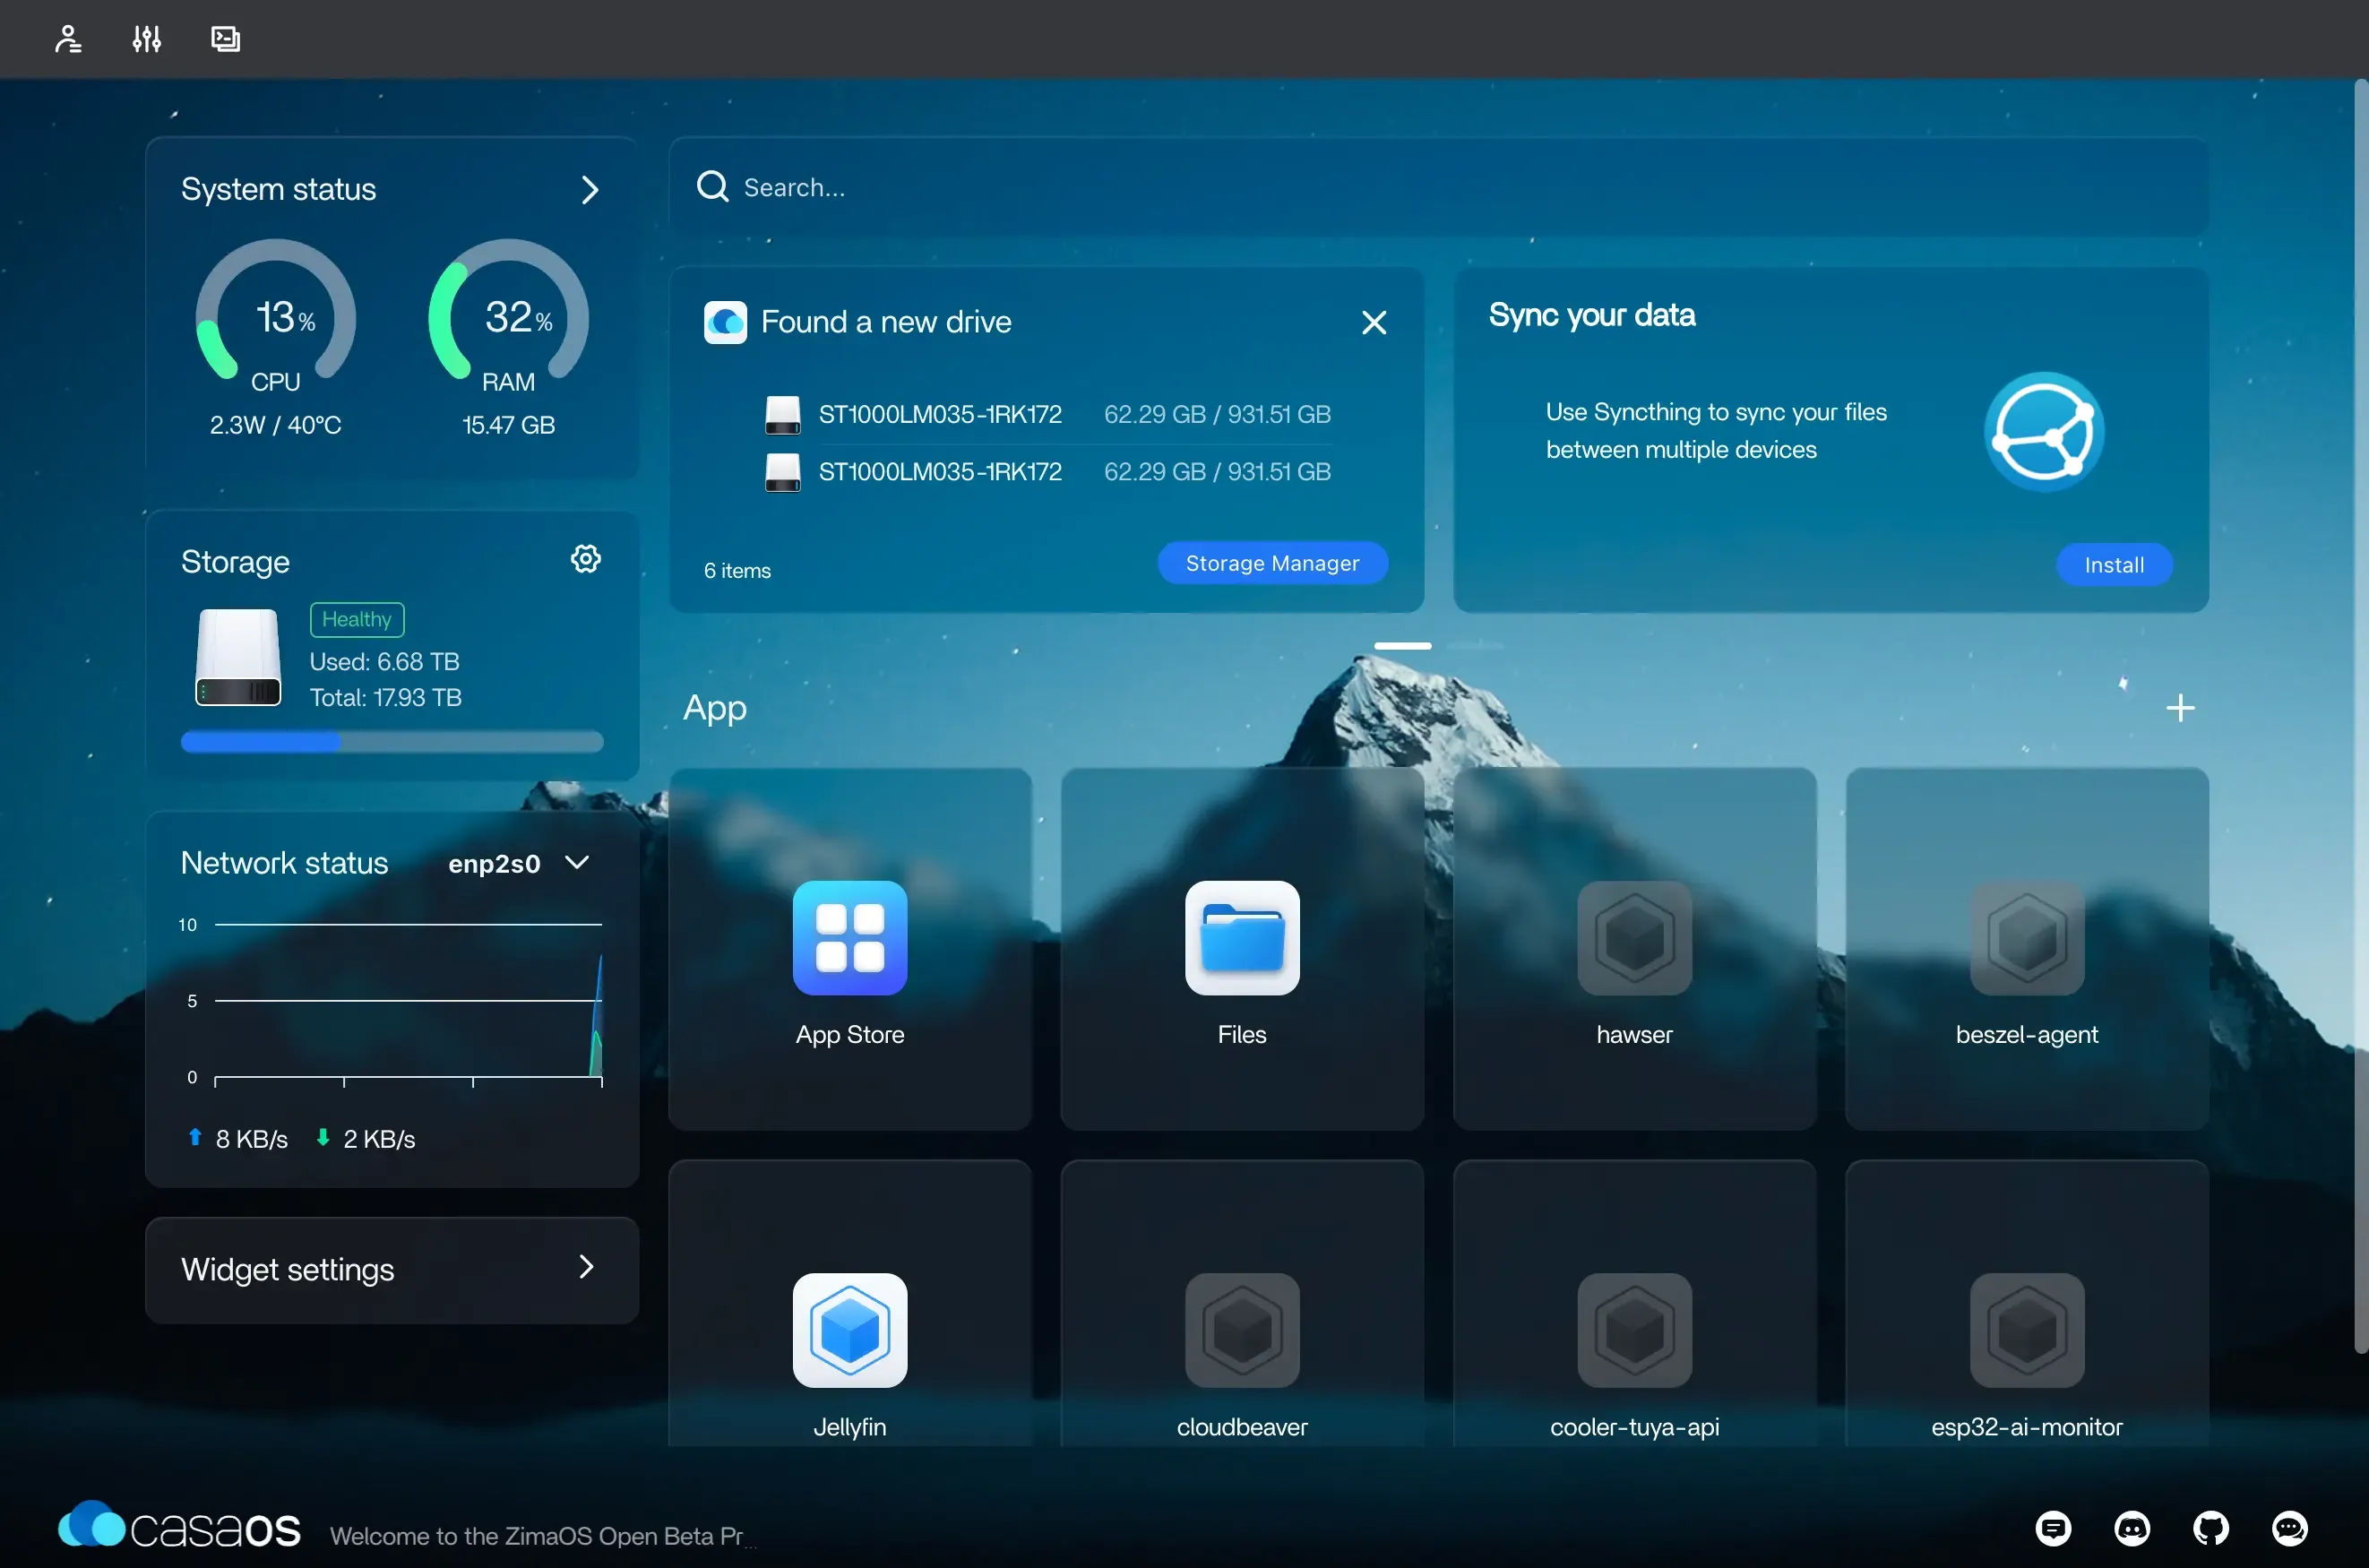Click the '6 items' label

738,571
